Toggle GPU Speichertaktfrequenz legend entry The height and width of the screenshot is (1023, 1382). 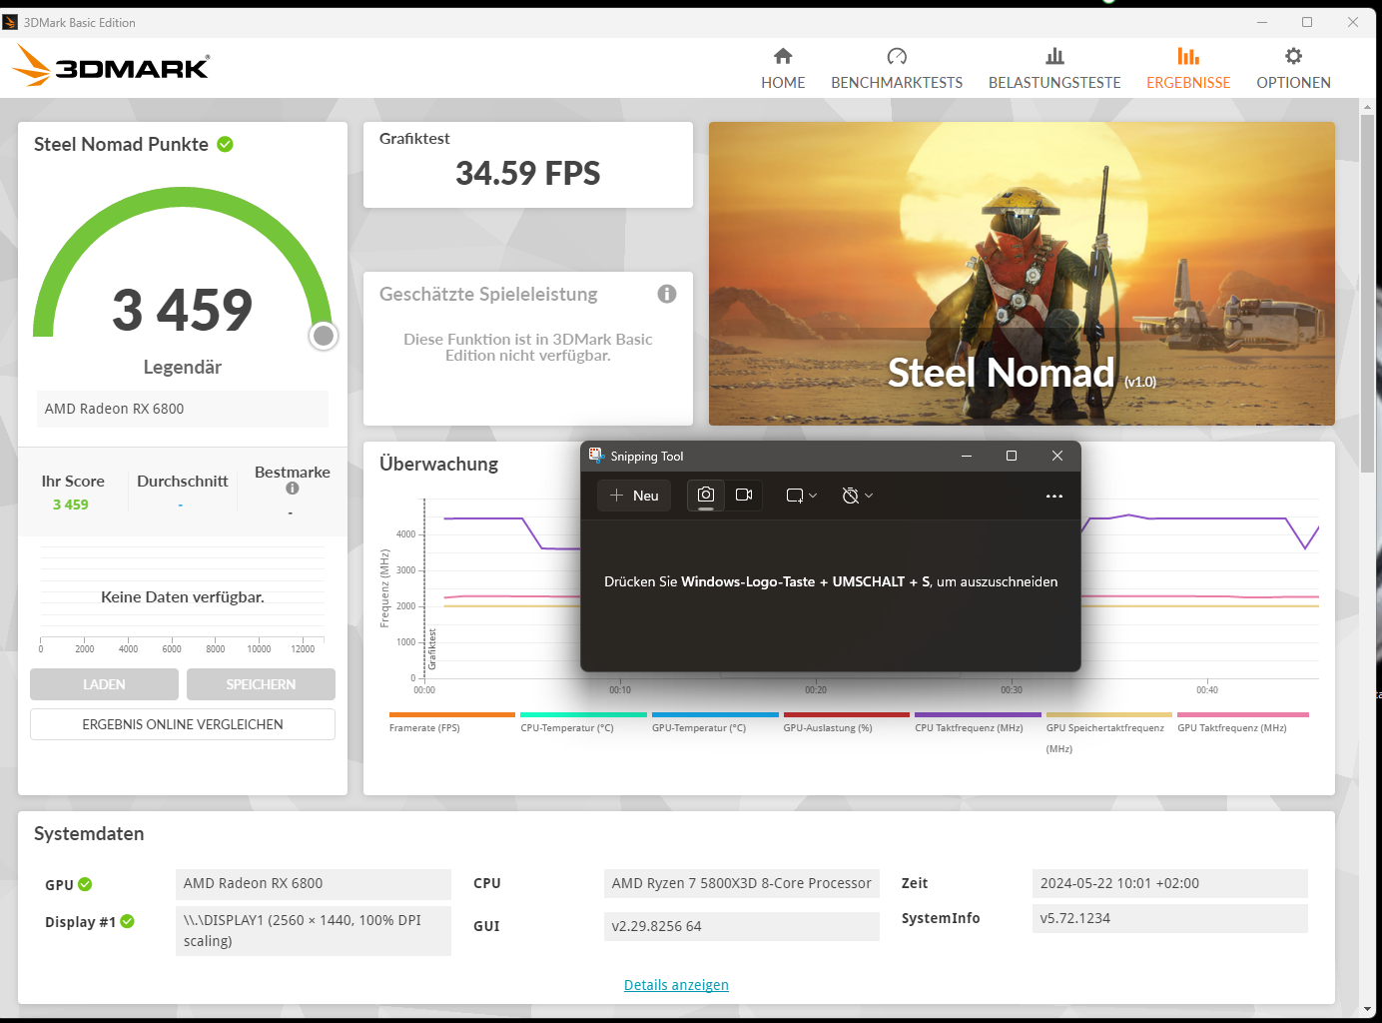pyautogui.click(x=1108, y=733)
